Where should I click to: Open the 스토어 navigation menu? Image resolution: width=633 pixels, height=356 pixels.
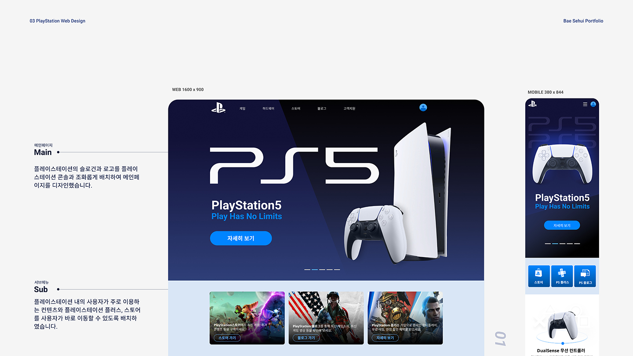296,108
